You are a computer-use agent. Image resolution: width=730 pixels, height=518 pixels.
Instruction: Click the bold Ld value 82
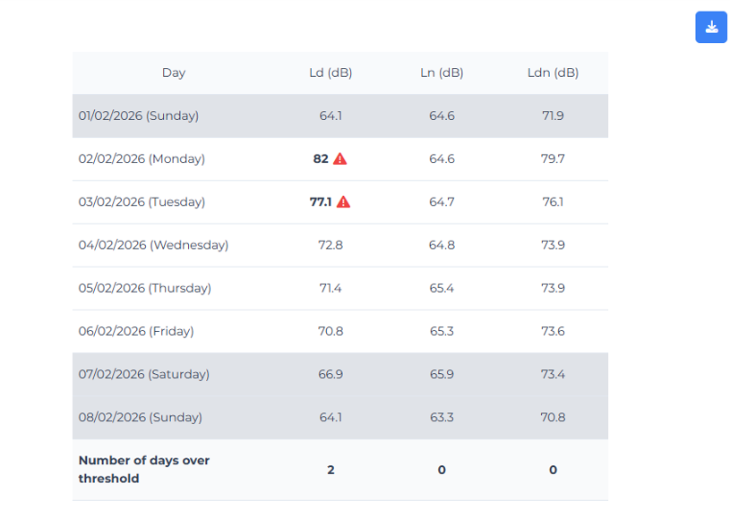321,159
